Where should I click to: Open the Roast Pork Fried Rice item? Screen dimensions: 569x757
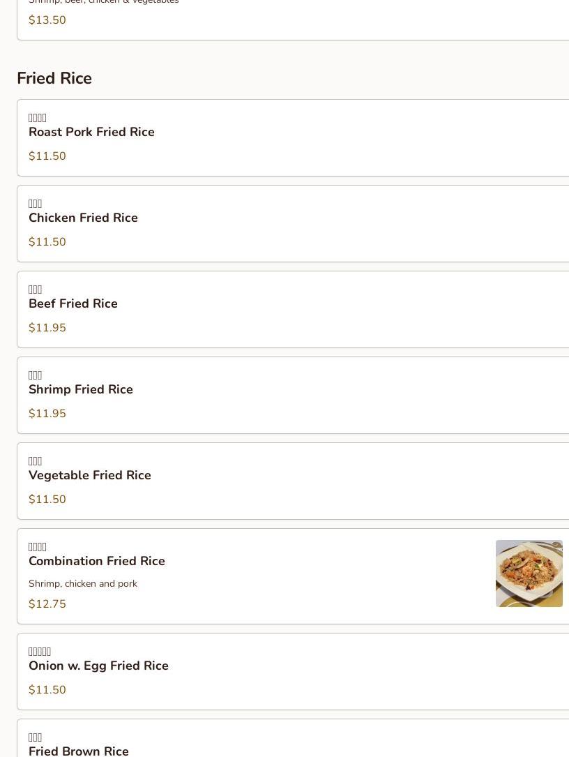[91, 133]
